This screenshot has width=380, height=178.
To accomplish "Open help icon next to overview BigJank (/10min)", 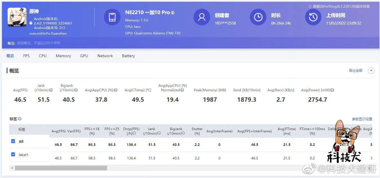I will [75, 90].
